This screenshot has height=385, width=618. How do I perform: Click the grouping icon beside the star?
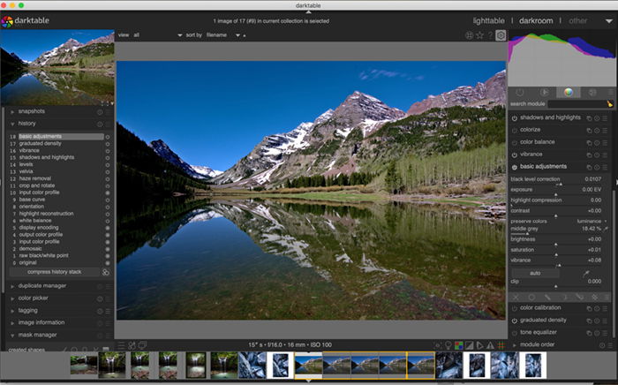coord(469,35)
